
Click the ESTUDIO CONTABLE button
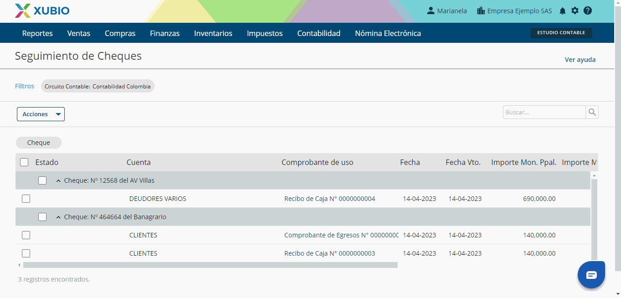(x=561, y=33)
